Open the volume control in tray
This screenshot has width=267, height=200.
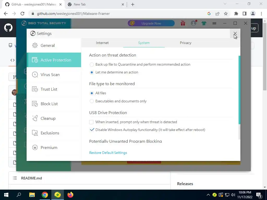(x=233, y=195)
